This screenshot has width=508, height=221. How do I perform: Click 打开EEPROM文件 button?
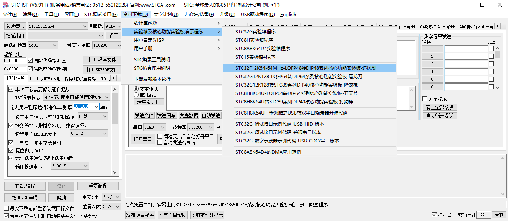point(102,70)
